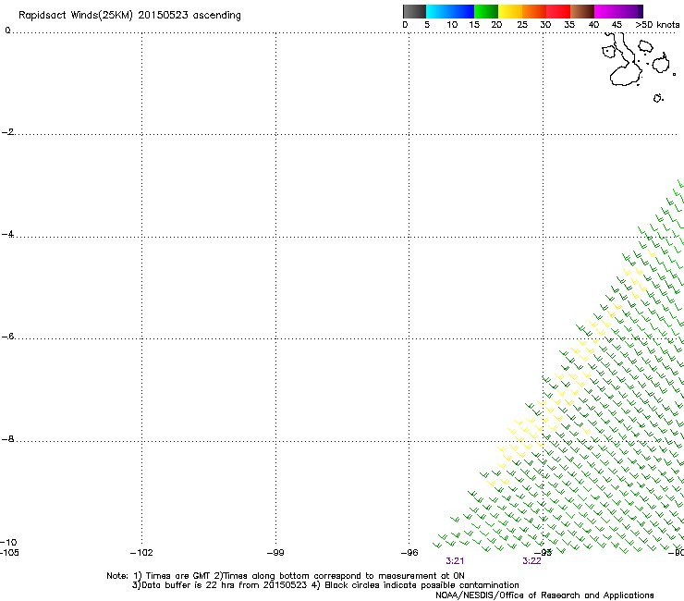
Task: Click the cyan-blue 5-15 knots color segment
Action: [450, 11]
